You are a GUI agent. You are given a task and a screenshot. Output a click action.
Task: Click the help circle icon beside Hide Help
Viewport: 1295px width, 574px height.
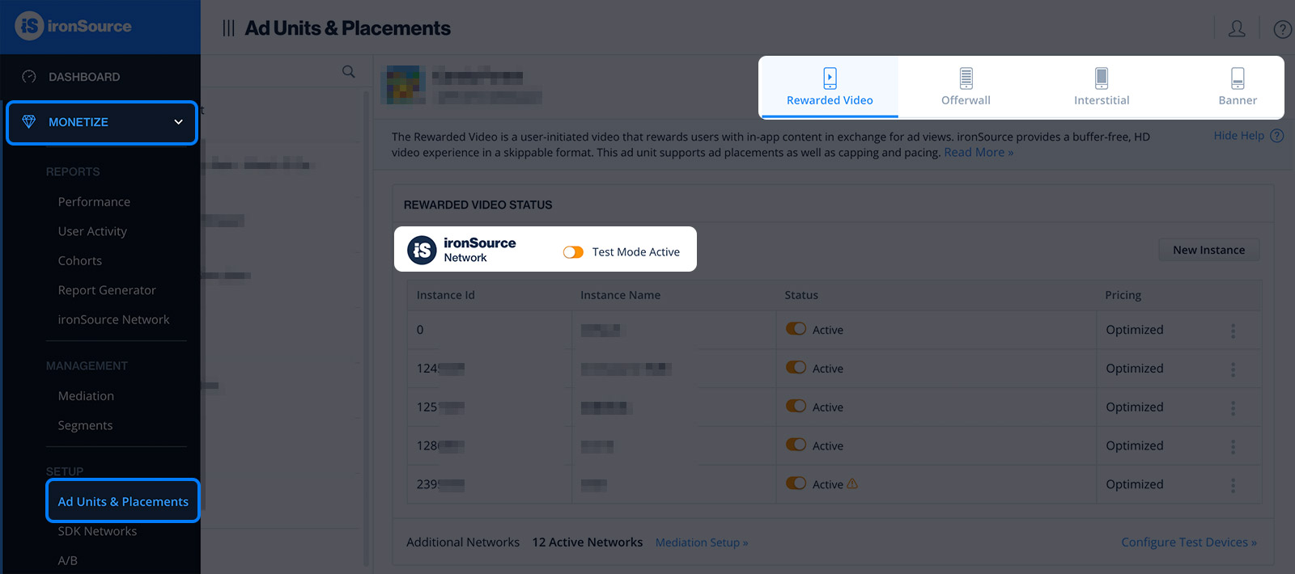point(1277,136)
